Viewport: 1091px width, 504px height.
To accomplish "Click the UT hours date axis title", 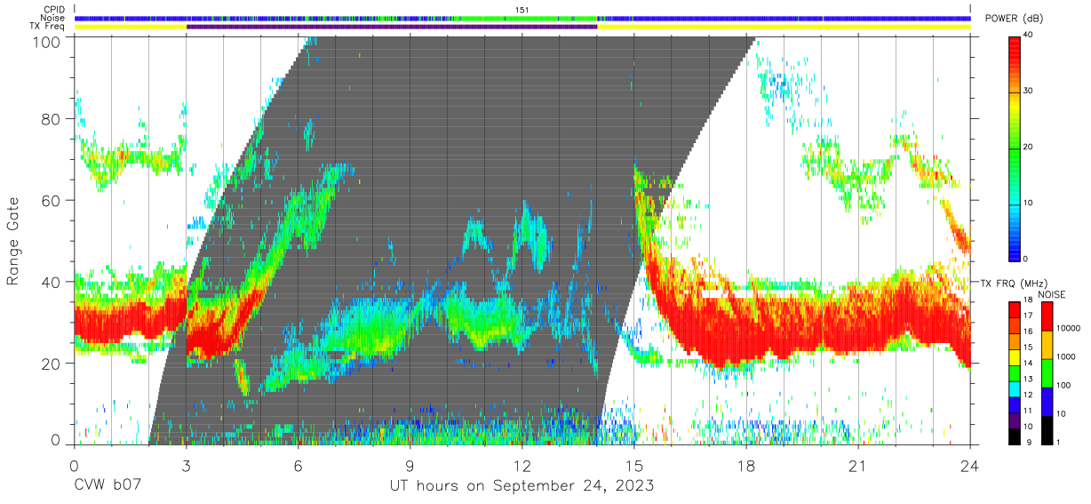I will pyautogui.click(x=522, y=486).
